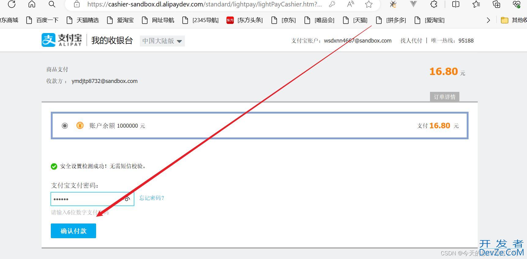This screenshot has height=259, width=527.
Task: Open the [京东] bookmark
Action: [284, 20]
